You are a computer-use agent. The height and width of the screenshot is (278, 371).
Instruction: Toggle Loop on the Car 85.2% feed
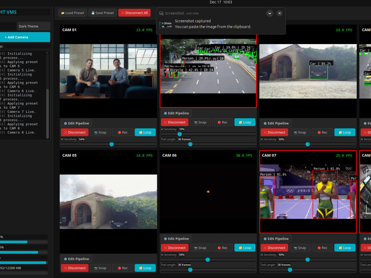pos(345,132)
